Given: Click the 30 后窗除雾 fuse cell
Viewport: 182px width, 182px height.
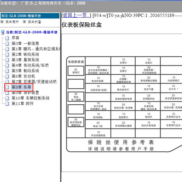Looking at the screenshot, I should [148, 70].
